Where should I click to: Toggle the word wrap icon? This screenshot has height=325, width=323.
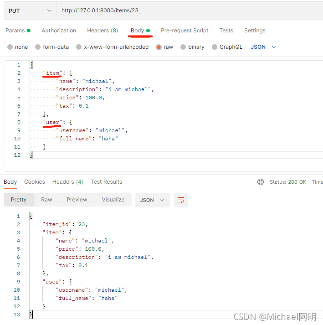click(181, 200)
